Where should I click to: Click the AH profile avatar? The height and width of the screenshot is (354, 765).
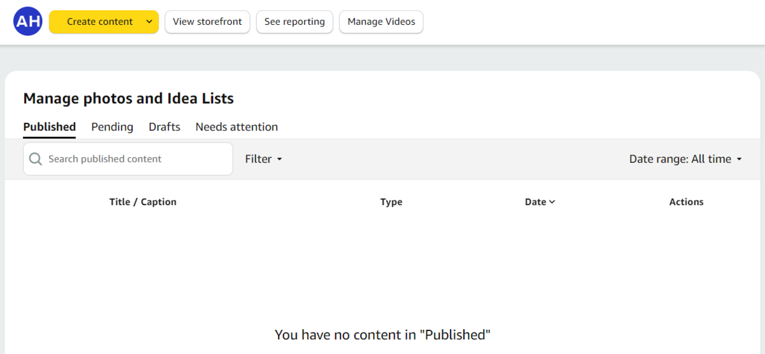pos(27,22)
